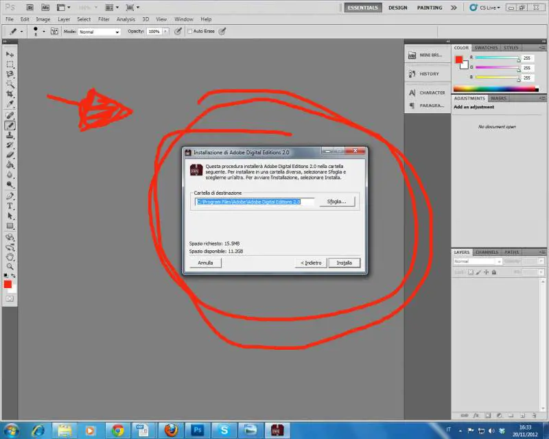Select the Dodge tool

(10, 185)
